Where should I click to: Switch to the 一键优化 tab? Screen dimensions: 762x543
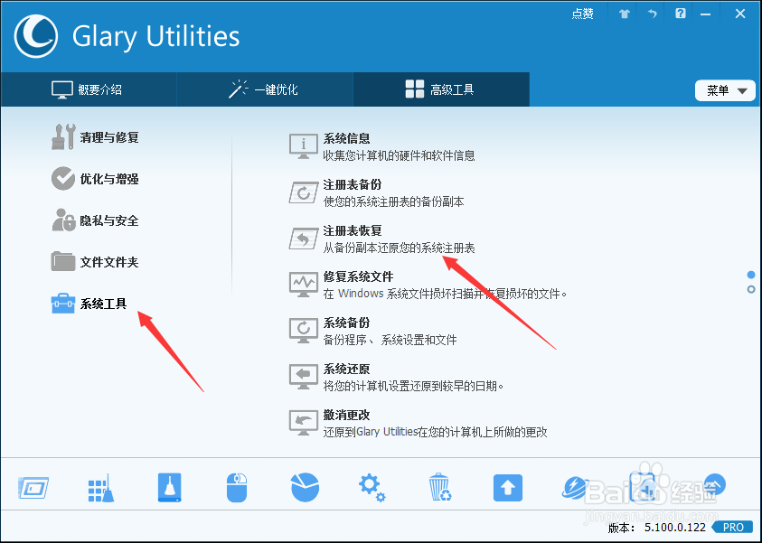point(265,89)
